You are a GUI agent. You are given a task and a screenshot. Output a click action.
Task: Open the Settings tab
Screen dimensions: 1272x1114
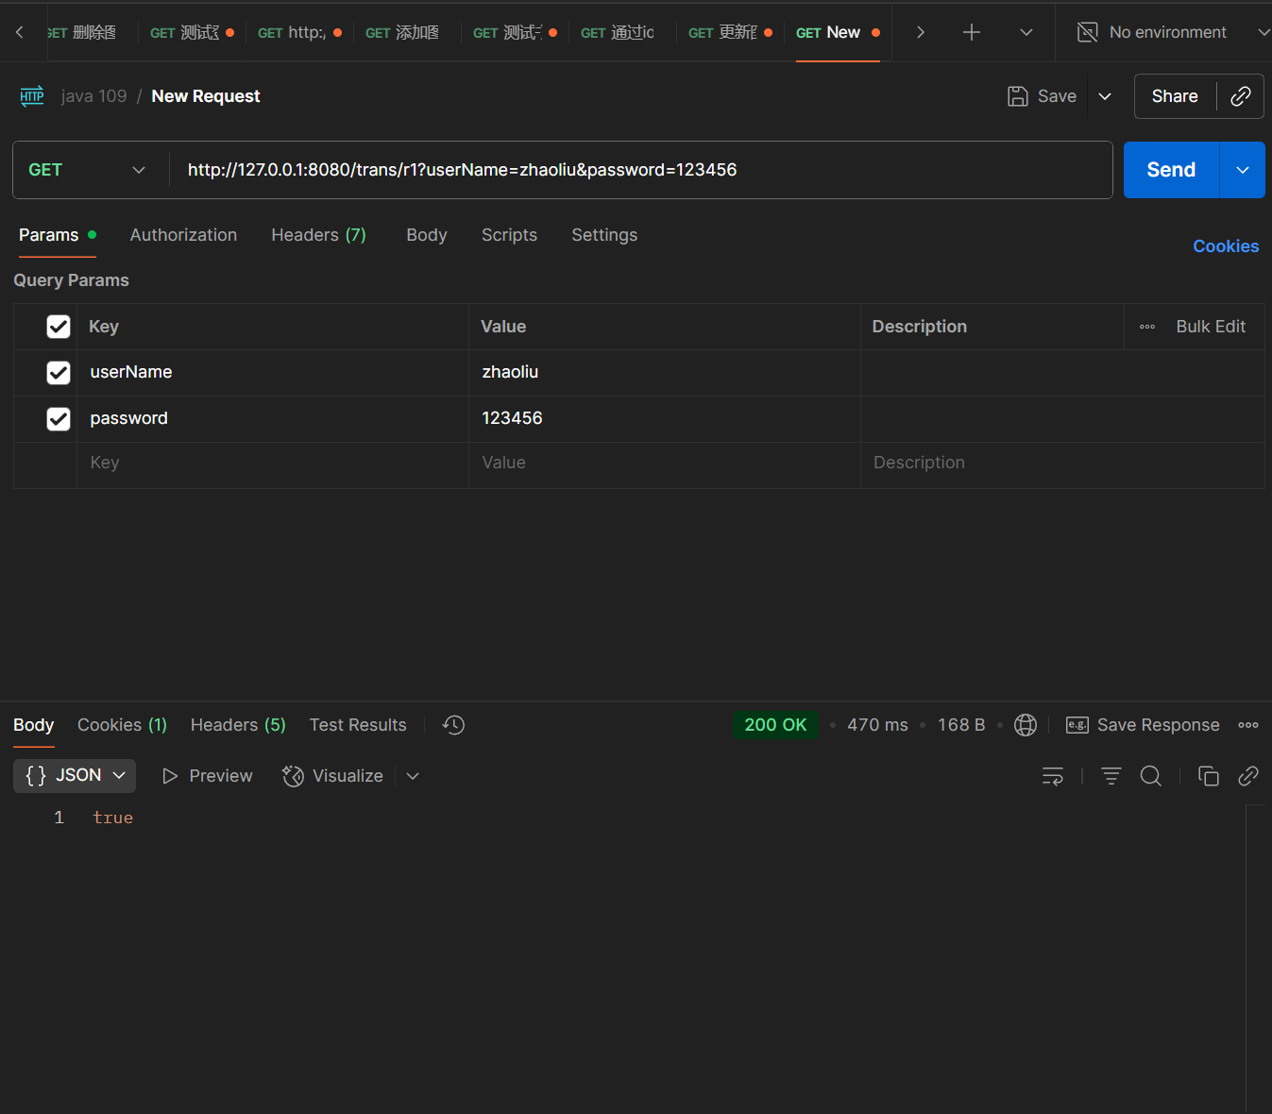coord(604,235)
